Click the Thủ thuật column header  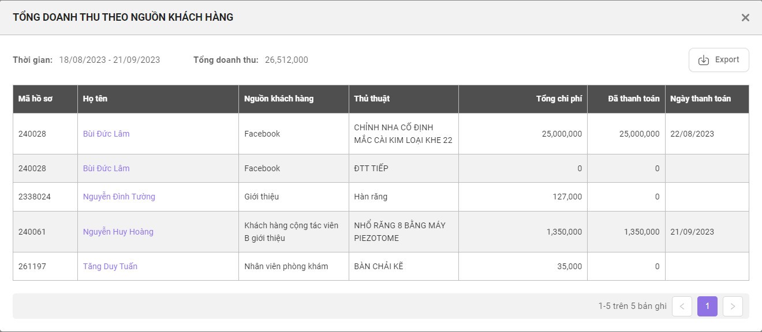coord(372,99)
